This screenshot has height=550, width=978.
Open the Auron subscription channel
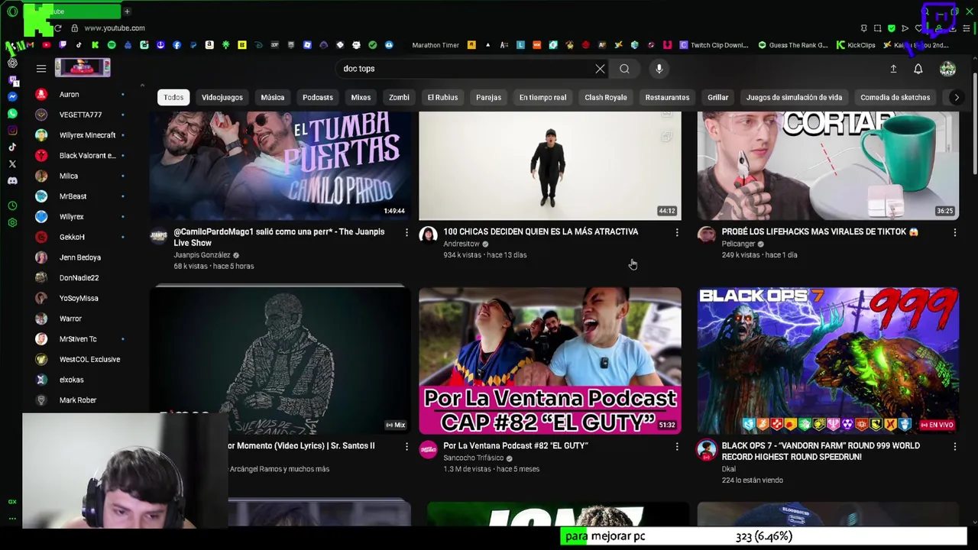(x=81, y=94)
